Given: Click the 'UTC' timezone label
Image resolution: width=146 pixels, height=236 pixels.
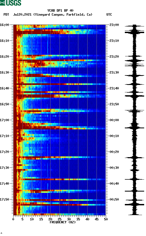Looking at the screenshot, I should [109, 15].
